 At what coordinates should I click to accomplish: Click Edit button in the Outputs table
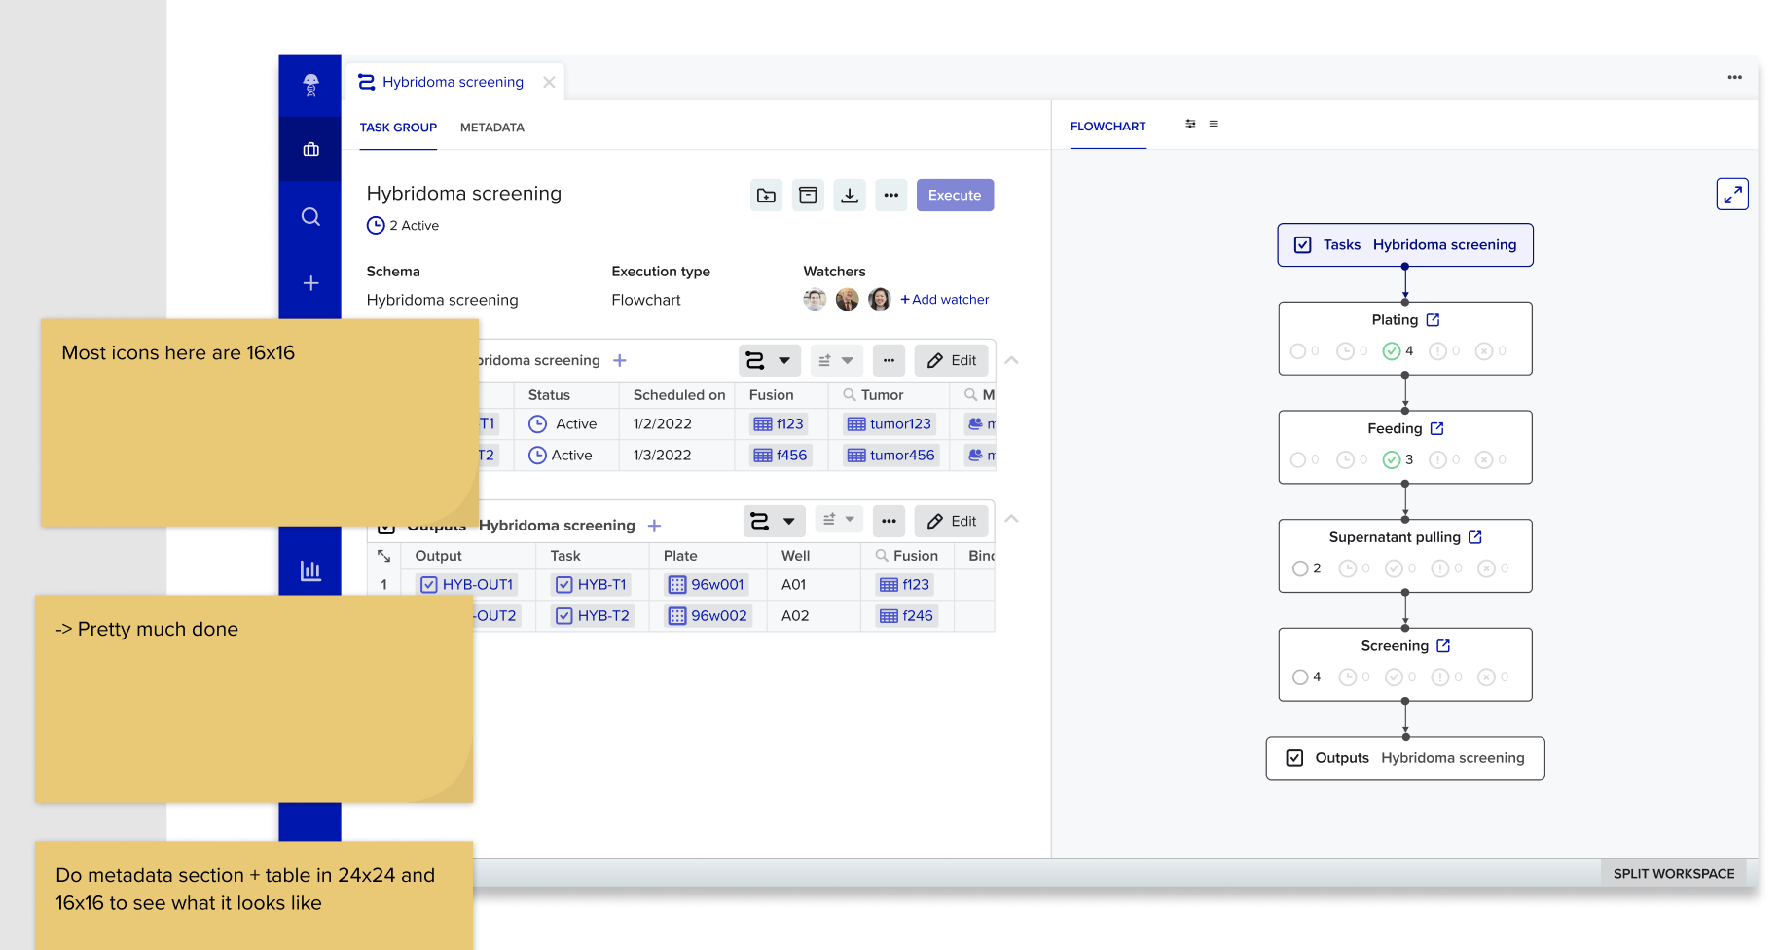point(952,521)
